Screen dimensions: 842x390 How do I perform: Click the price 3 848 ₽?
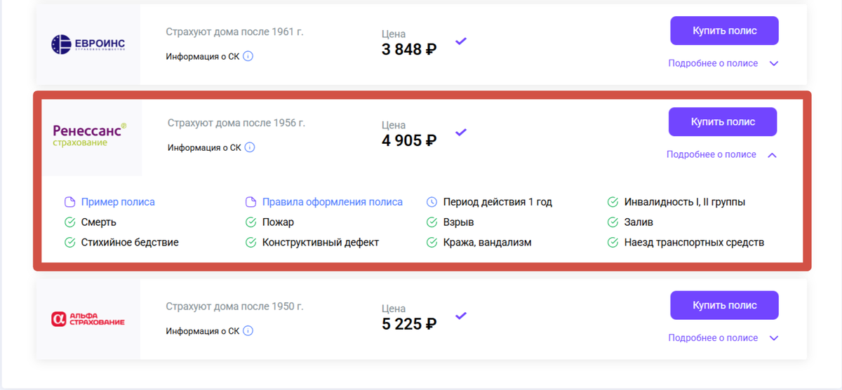pyautogui.click(x=409, y=50)
